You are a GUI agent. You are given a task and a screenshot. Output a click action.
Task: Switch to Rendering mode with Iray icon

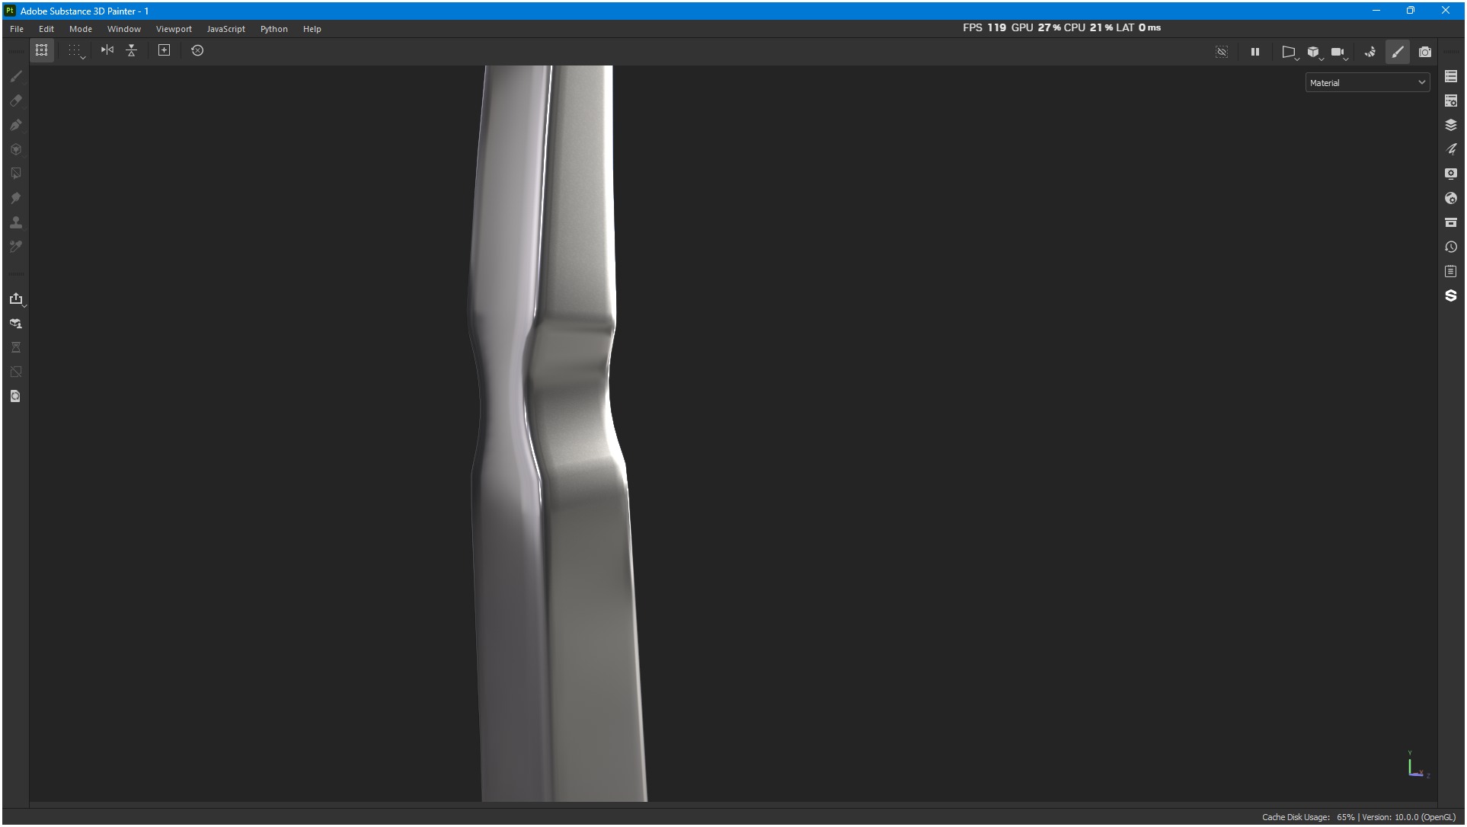pyautogui.click(x=1424, y=52)
